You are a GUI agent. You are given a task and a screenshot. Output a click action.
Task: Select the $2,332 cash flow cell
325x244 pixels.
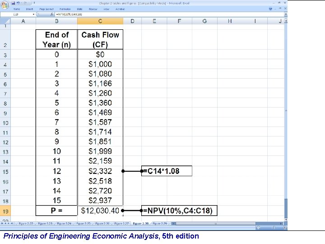[100, 171]
